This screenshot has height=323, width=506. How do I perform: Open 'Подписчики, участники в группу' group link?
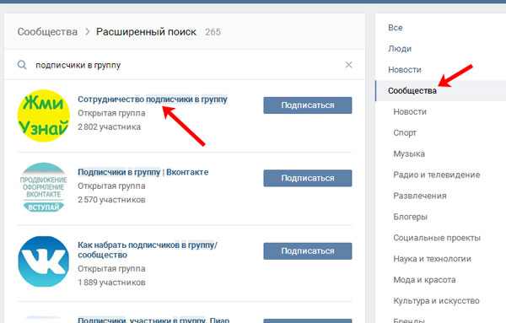pyautogui.click(x=153, y=320)
